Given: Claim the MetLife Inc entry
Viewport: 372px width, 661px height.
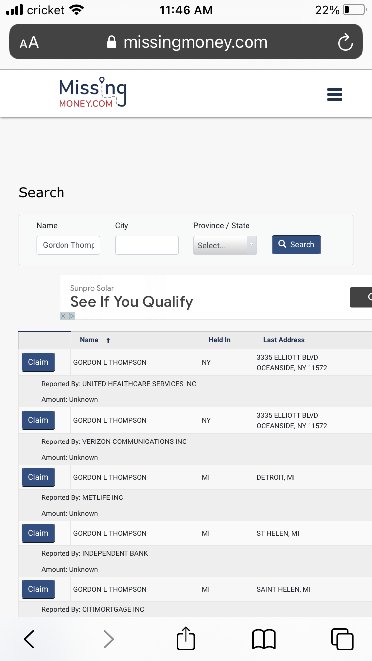Looking at the screenshot, I should [38, 477].
